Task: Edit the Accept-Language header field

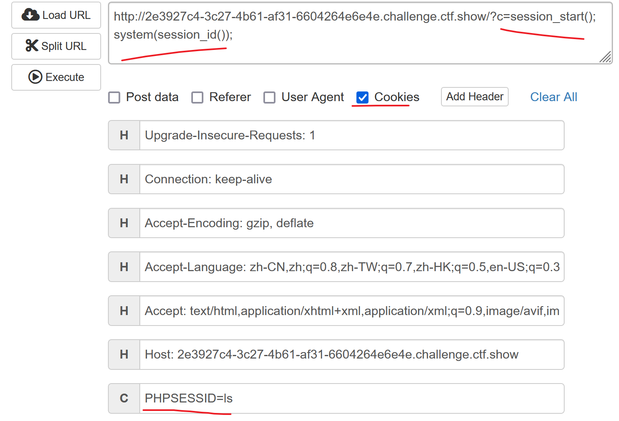Action: coord(352,267)
